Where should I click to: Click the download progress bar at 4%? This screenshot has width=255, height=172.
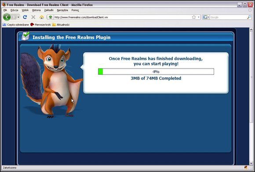point(156,72)
